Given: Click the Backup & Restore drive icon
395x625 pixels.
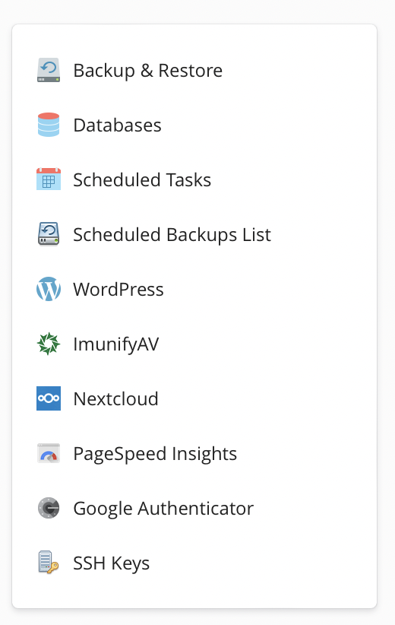Looking at the screenshot, I should (49, 70).
